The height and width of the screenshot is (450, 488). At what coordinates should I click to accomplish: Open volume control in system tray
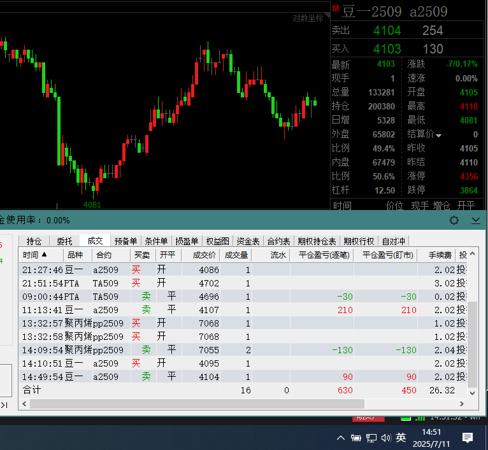pyautogui.click(x=386, y=438)
